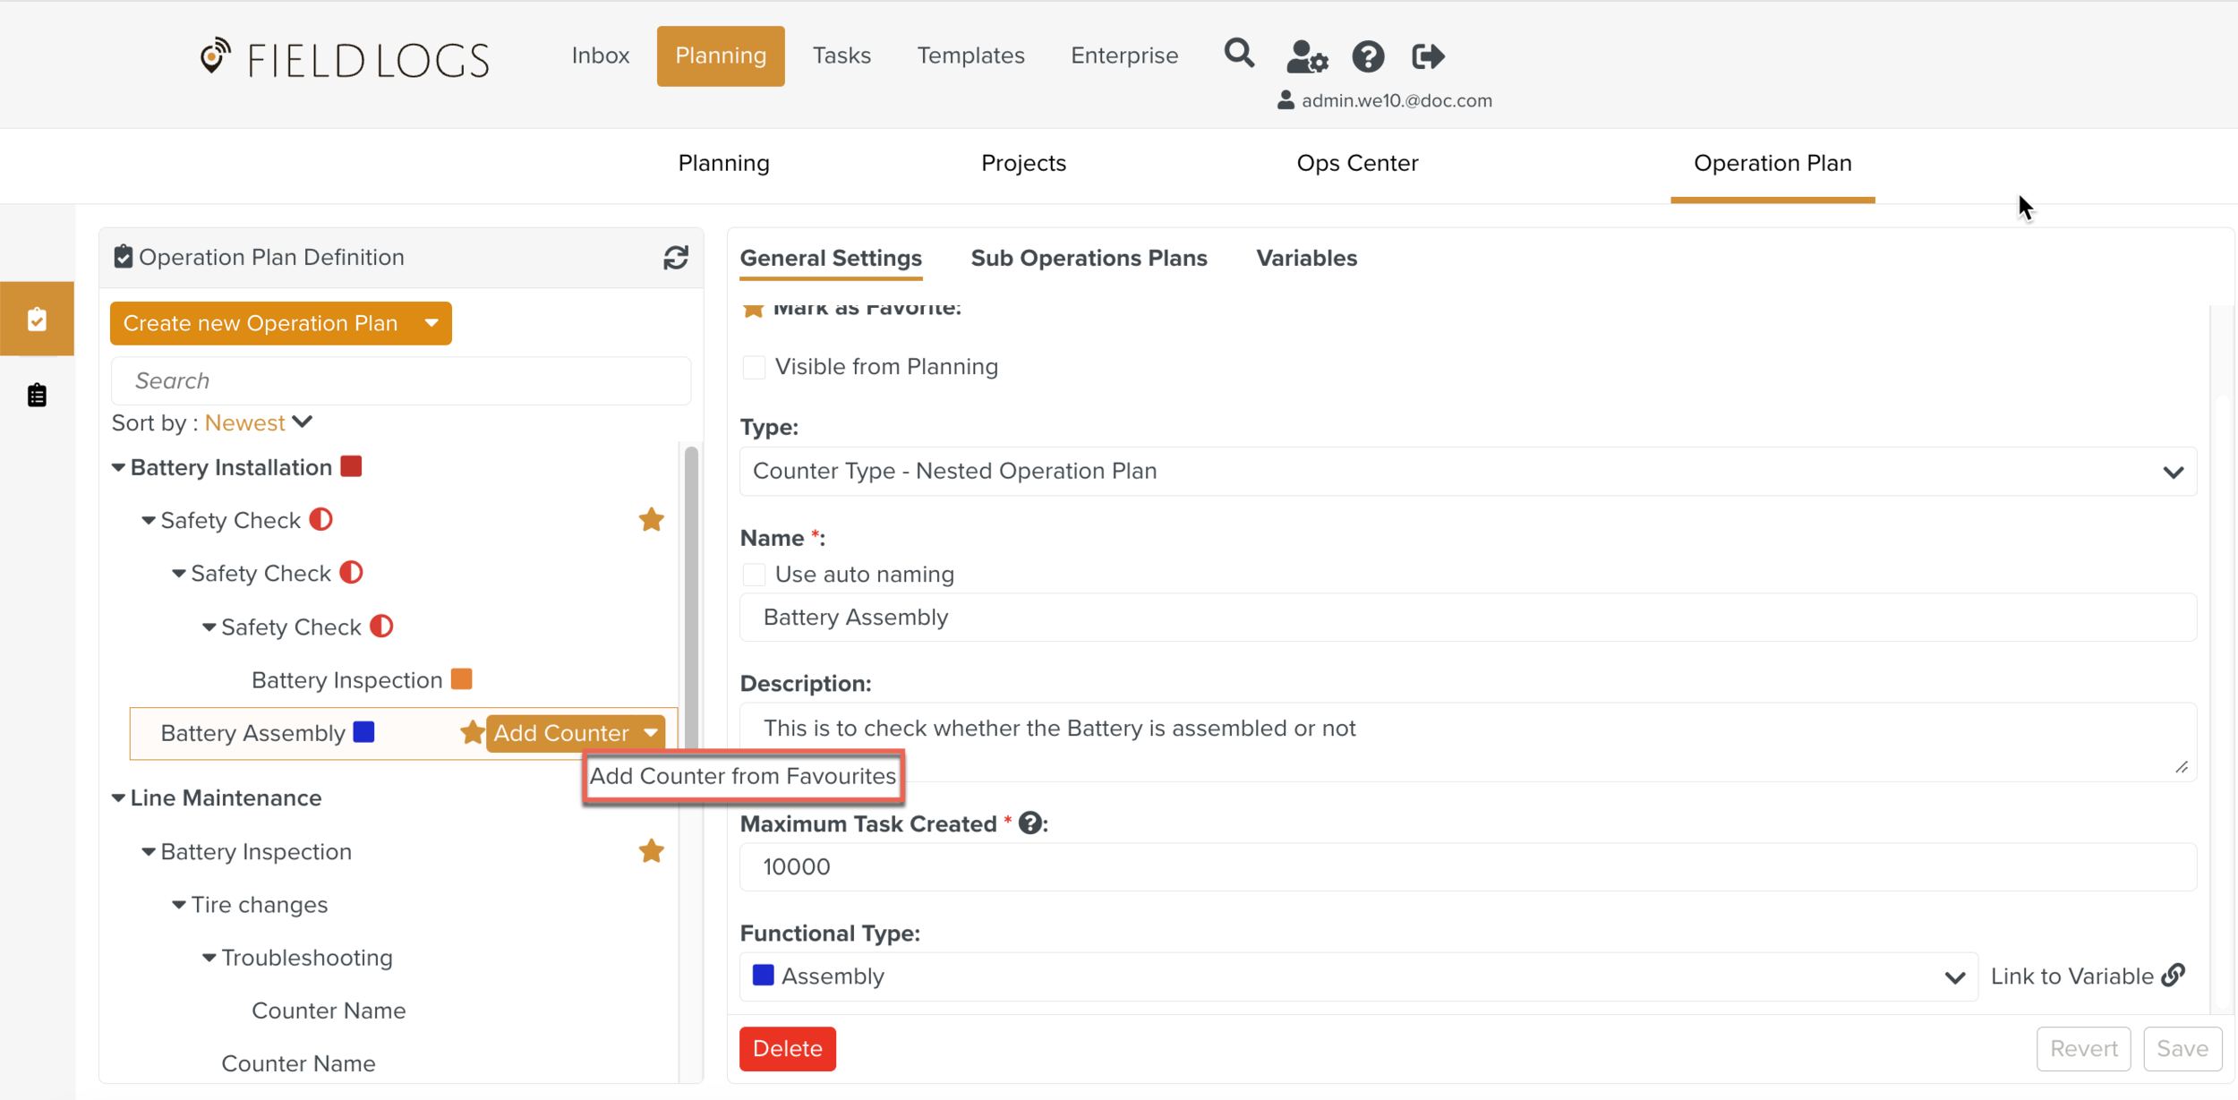
Task: Select Add Counter from Favourites option
Action: 742,775
